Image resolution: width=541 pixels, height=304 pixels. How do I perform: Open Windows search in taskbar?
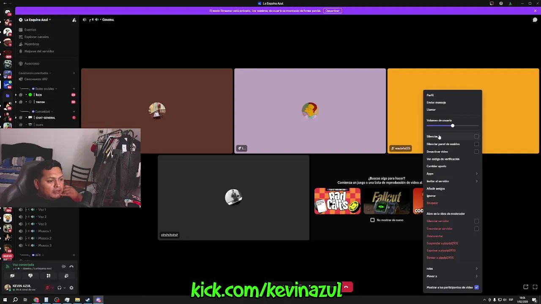(x=15, y=300)
